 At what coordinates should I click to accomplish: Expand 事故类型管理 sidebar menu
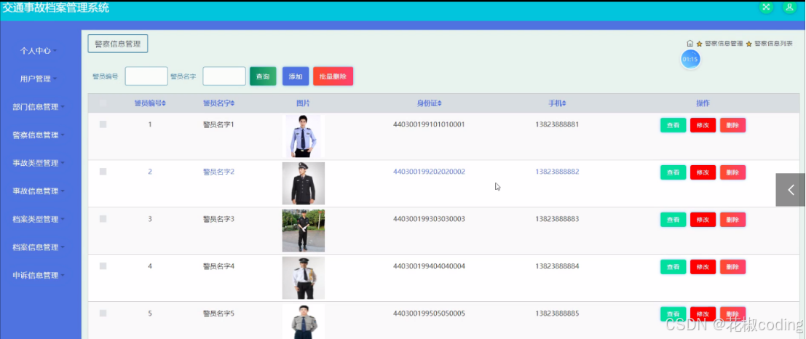click(39, 163)
